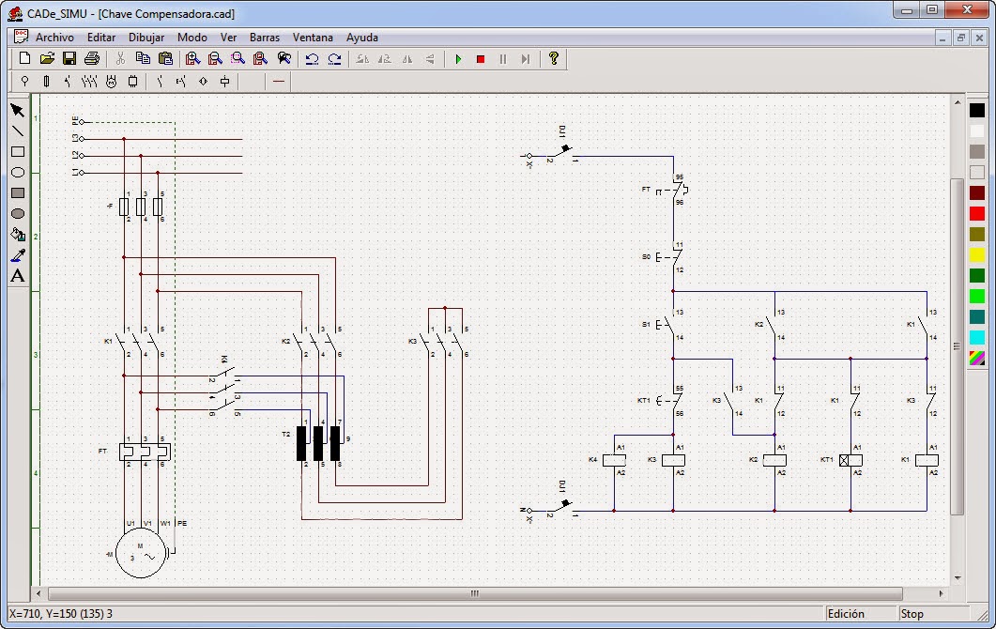Pick the dark green color swatch
996x629 pixels.
977,275
